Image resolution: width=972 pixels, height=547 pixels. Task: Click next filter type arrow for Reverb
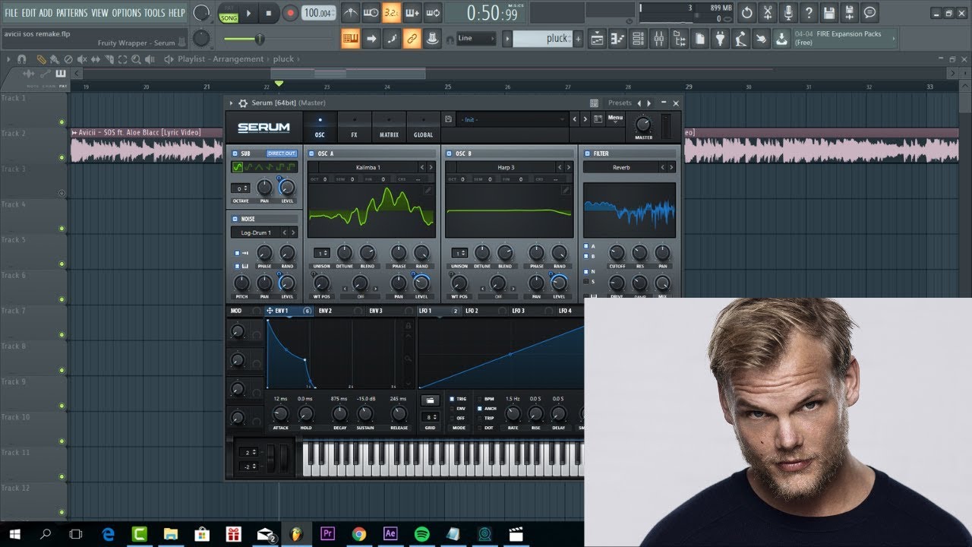click(671, 167)
